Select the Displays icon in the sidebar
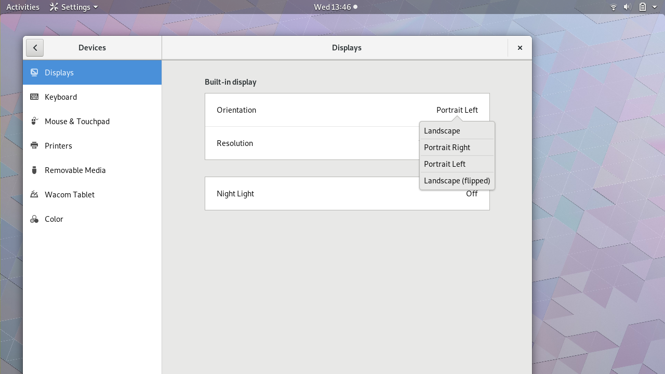The image size is (665, 374). (34, 72)
